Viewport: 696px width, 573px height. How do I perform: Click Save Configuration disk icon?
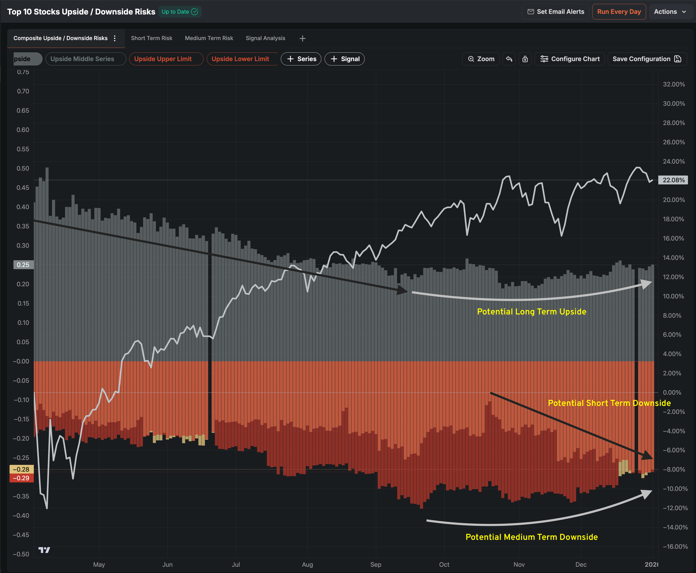click(678, 59)
